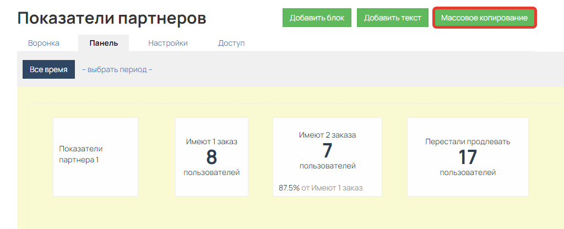Viewport: 564px width, 229px height.
Task: Open the "Имеют 2 заказа" card
Action: (x=327, y=157)
